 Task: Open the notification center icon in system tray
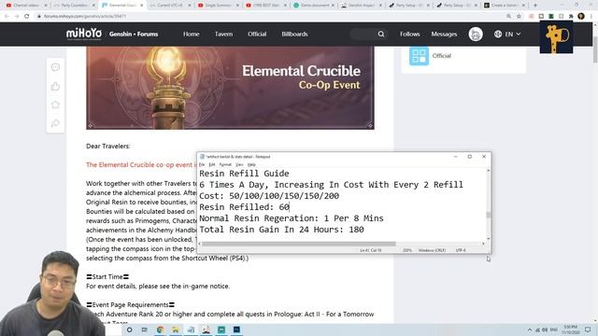point(588,329)
